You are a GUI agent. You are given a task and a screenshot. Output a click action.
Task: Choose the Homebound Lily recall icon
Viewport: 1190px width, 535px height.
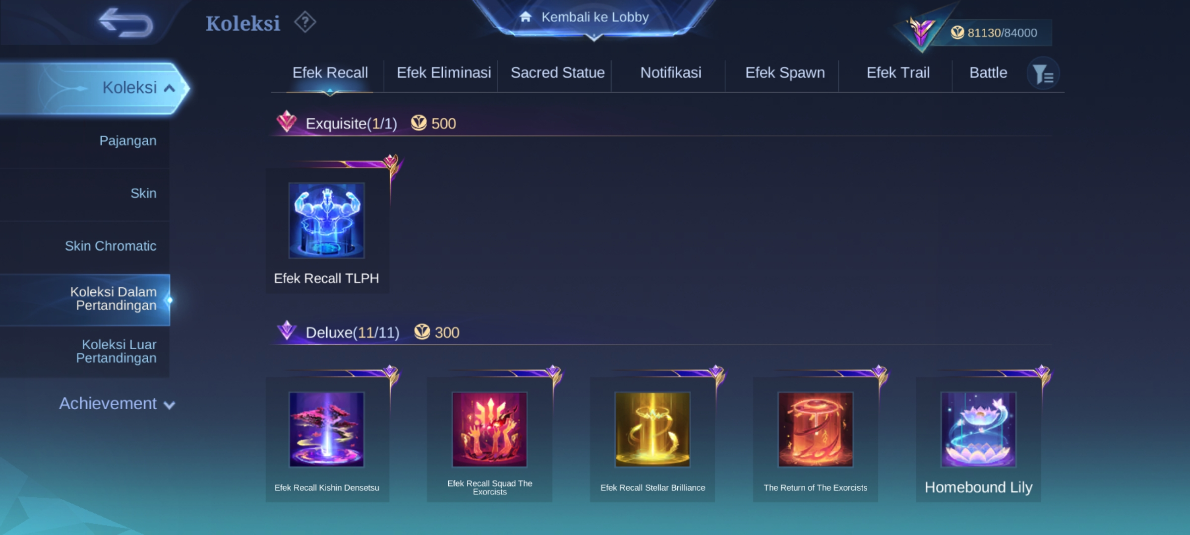[x=979, y=429]
